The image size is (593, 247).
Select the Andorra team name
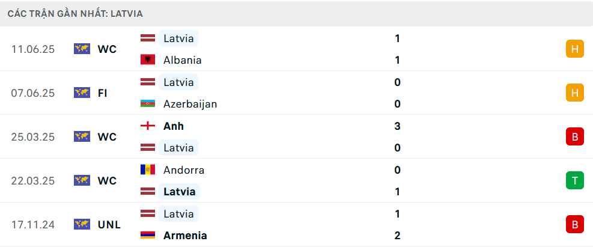coord(184,170)
